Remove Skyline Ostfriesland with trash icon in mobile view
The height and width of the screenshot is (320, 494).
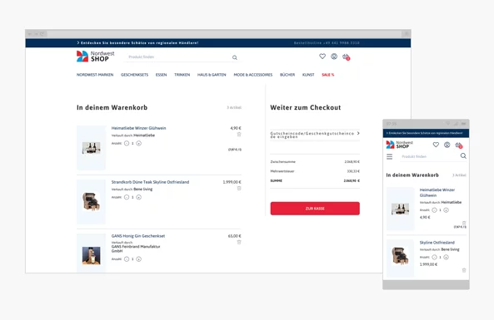tap(464, 270)
